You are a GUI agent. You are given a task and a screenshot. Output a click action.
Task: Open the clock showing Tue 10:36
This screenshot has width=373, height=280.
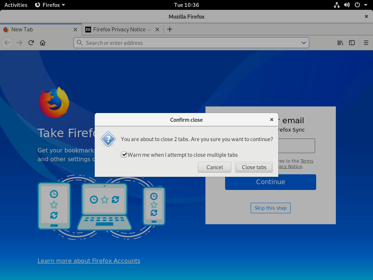pyautogui.click(x=186, y=5)
